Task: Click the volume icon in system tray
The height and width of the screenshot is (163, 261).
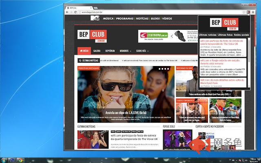Action: point(246,160)
